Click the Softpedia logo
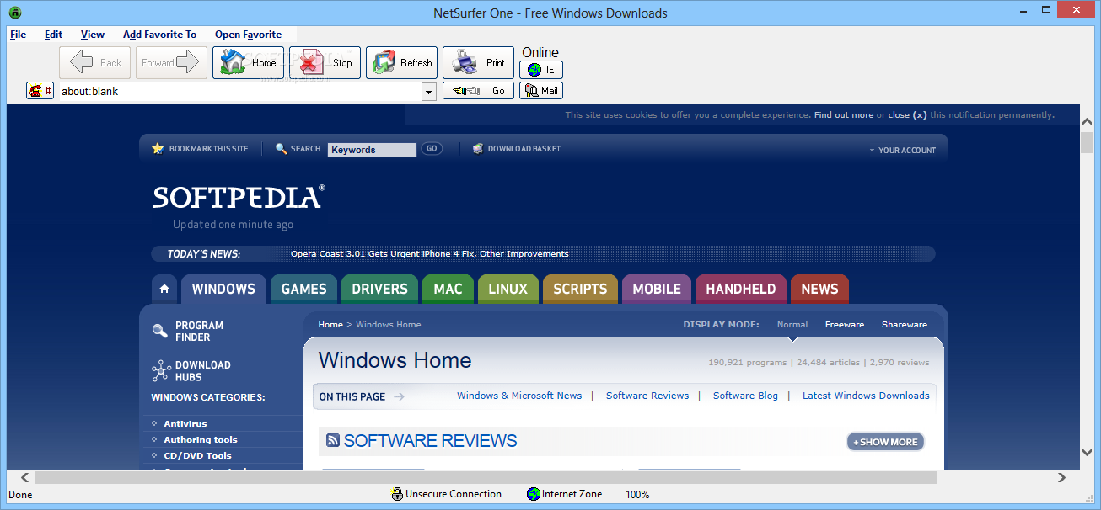This screenshot has height=510, width=1101. click(x=239, y=197)
